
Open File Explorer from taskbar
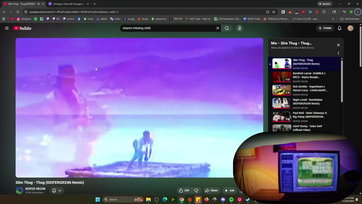(x=148, y=199)
